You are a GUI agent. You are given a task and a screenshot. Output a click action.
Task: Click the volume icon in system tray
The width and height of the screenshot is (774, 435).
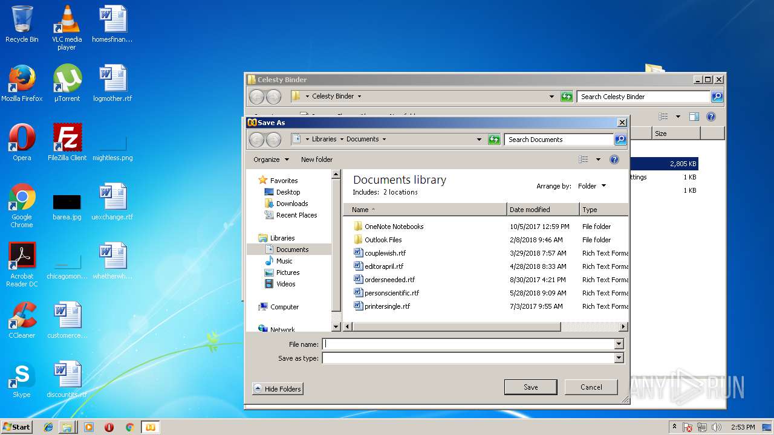tap(717, 427)
